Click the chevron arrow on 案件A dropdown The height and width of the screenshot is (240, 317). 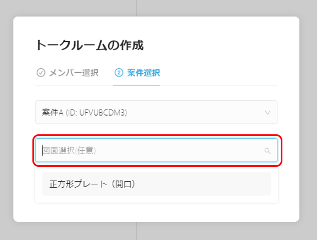click(268, 113)
